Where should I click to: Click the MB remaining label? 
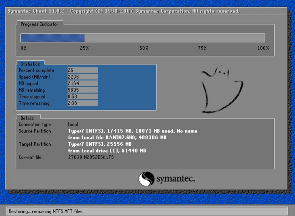pos(32,90)
